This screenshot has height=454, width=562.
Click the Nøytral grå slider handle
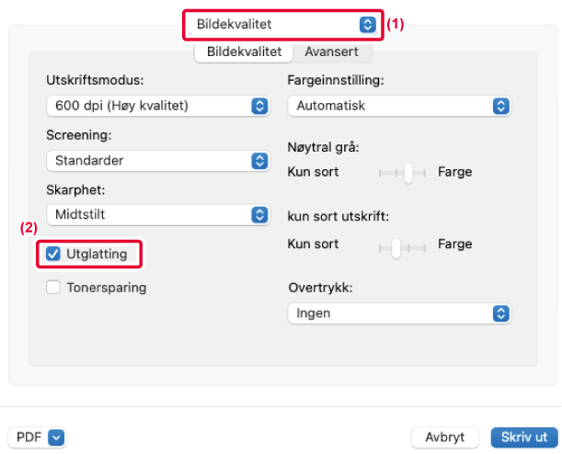coord(408,172)
